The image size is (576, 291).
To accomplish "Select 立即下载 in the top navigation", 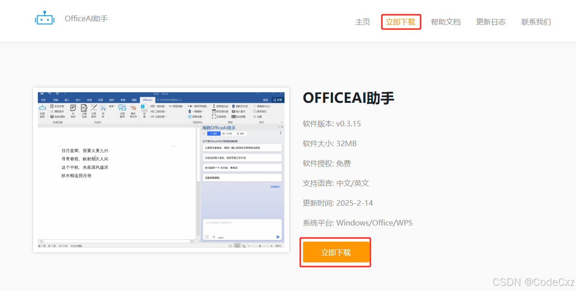I will coord(400,22).
